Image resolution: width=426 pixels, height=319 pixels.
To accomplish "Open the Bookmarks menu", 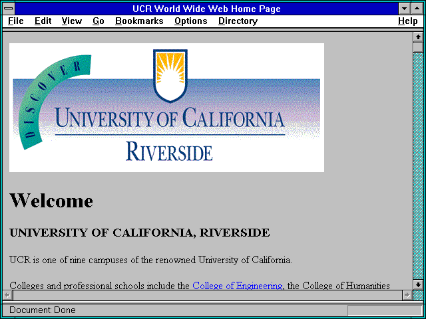I will click(x=139, y=21).
